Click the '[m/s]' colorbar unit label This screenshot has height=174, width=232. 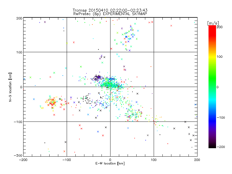(x=213, y=23)
